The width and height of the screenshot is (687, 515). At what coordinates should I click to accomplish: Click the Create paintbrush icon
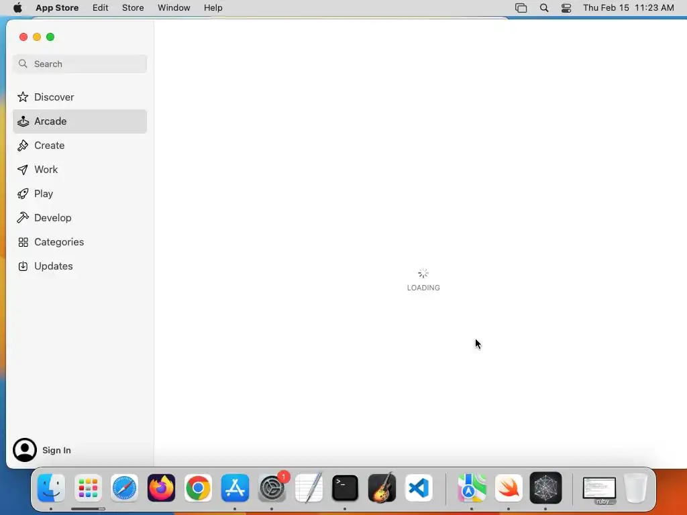click(23, 146)
